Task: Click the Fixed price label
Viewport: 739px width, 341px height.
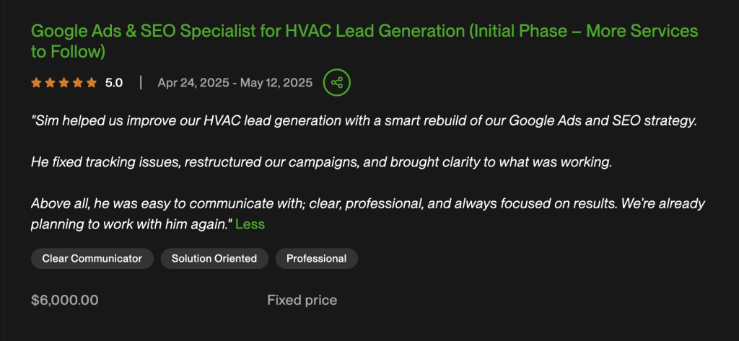Action: (x=302, y=300)
